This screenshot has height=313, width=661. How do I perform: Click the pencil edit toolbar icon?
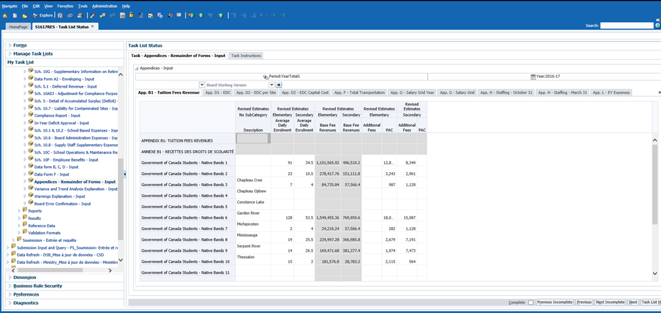click(x=93, y=15)
